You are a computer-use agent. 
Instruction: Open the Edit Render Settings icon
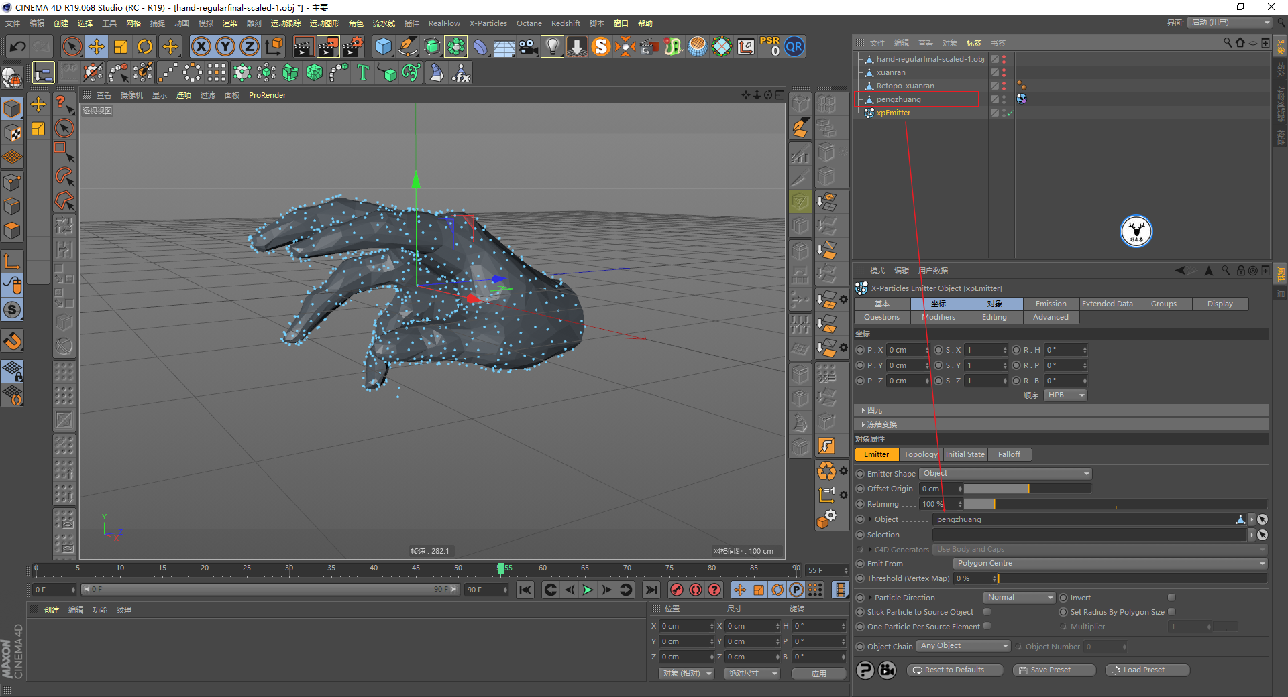pos(352,47)
